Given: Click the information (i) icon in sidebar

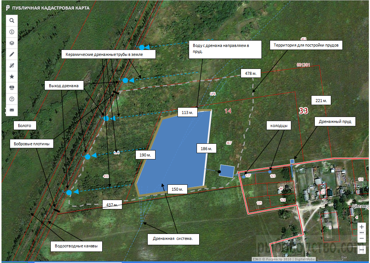Looking at the screenshot, I should (x=12, y=32).
